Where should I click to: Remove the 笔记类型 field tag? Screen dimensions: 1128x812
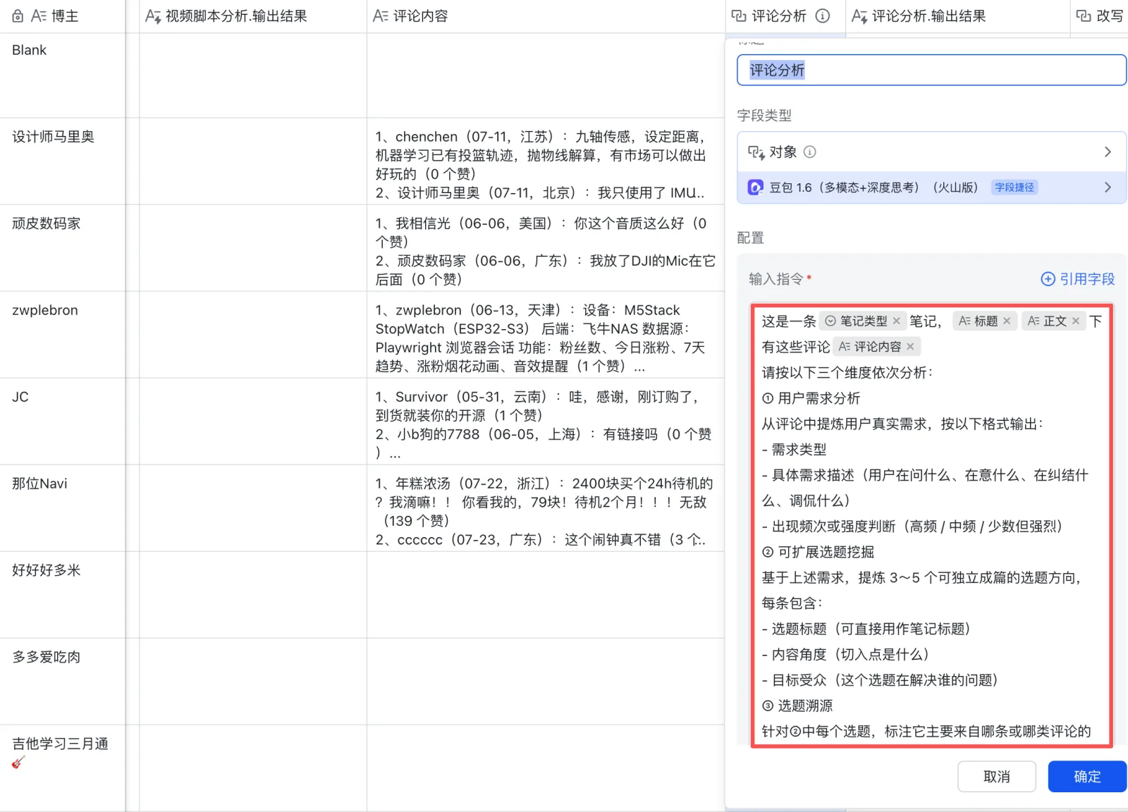point(897,321)
